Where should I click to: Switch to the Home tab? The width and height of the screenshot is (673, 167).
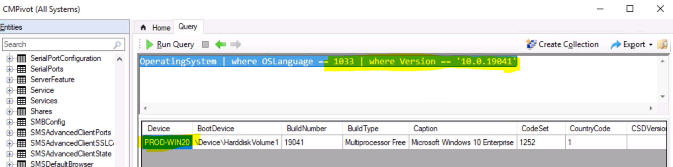tap(155, 27)
